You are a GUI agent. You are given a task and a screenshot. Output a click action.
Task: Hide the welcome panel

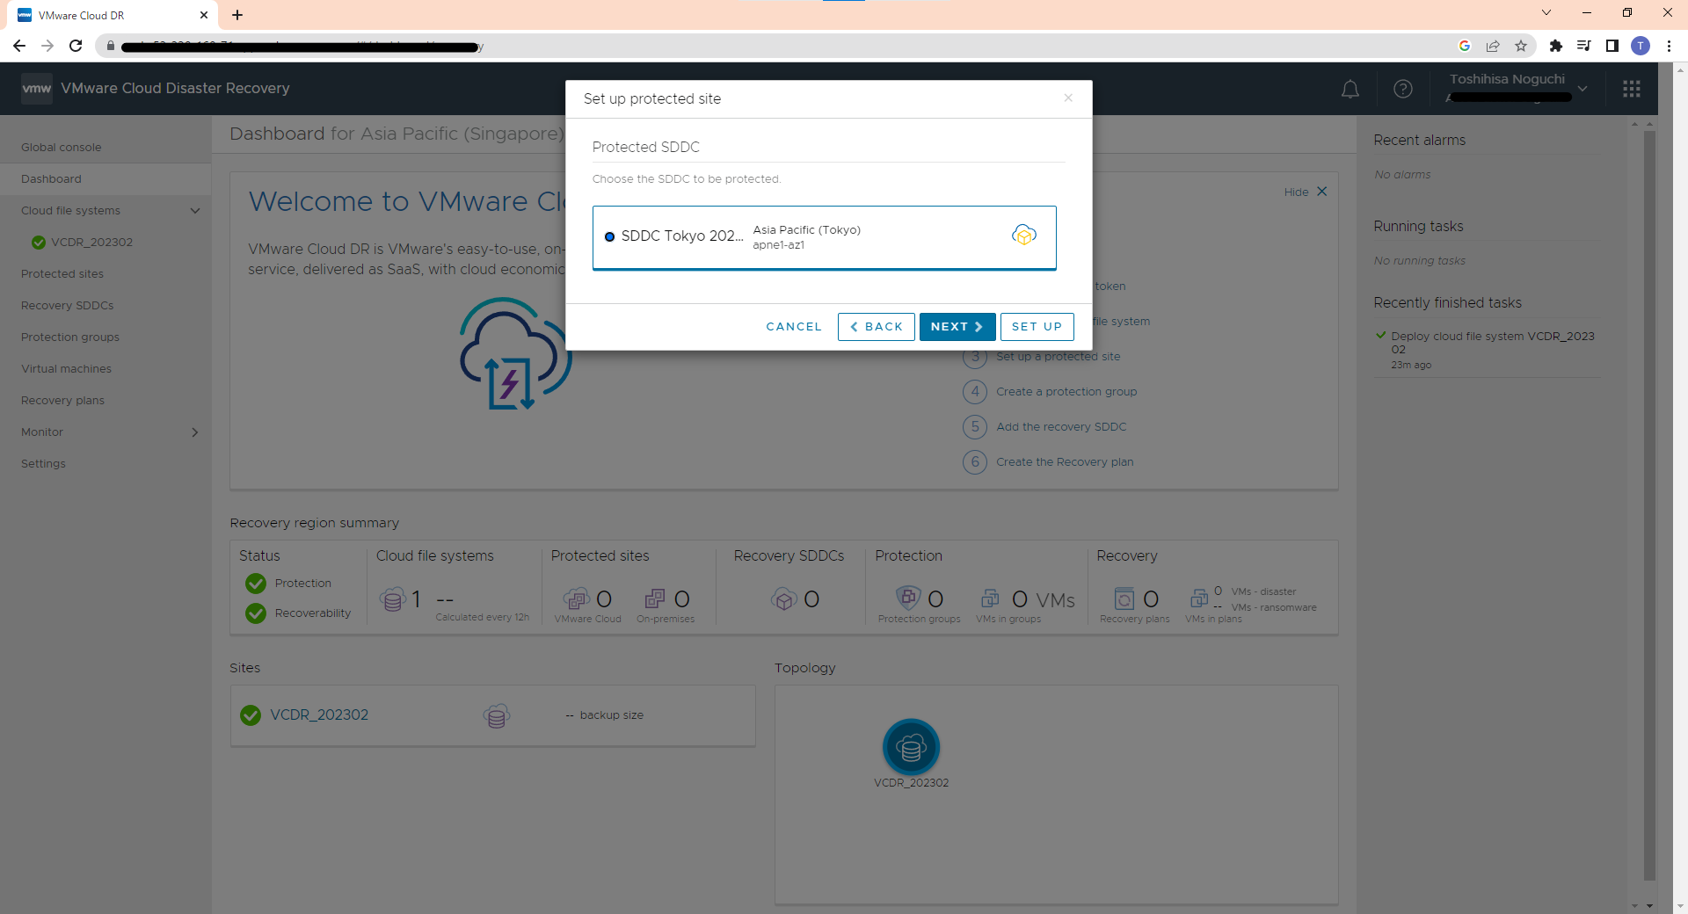(x=1296, y=192)
